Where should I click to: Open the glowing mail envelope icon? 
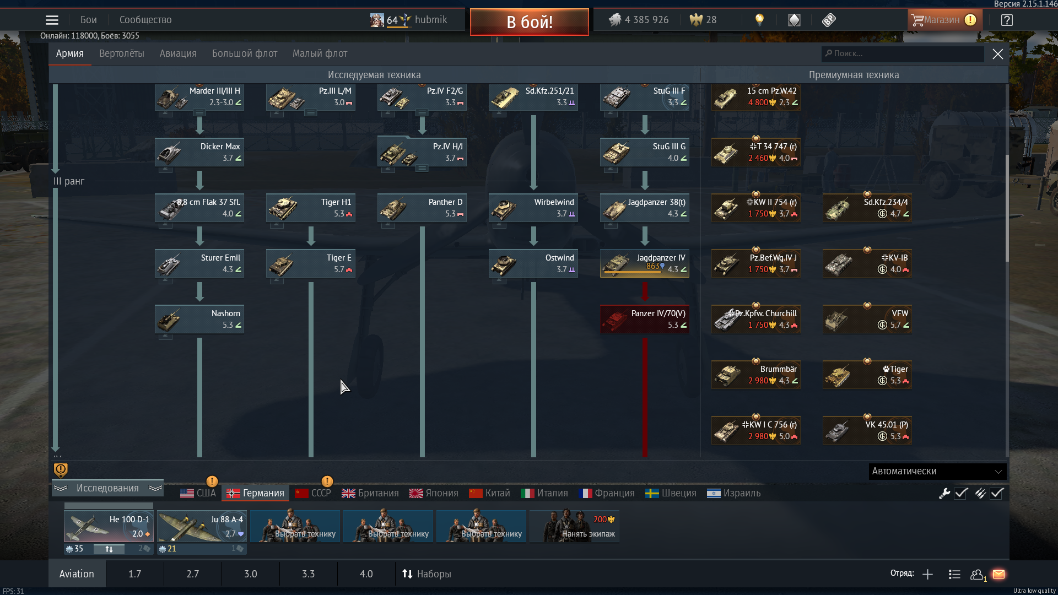click(998, 574)
